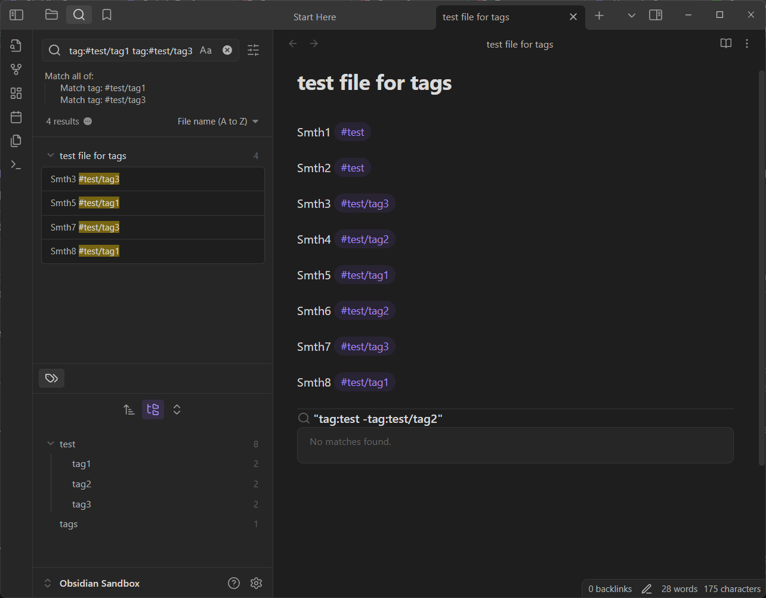
Task: Open the file explorer folder icon
Action: (x=52, y=15)
